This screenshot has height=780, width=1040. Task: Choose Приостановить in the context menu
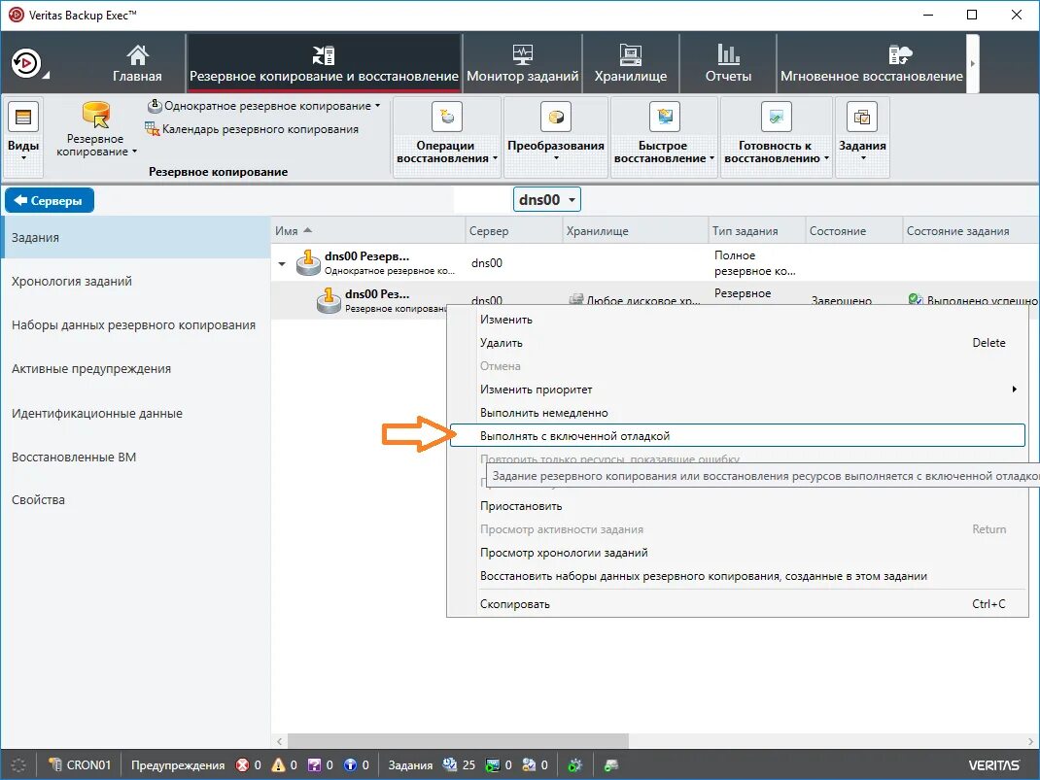coord(738,506)
